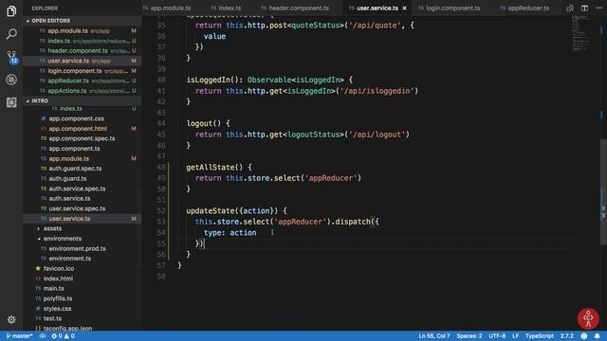This screenshot has height=341, width=607.
Task: Change indentation via Spaces: 2
Action: pos(469,336)
